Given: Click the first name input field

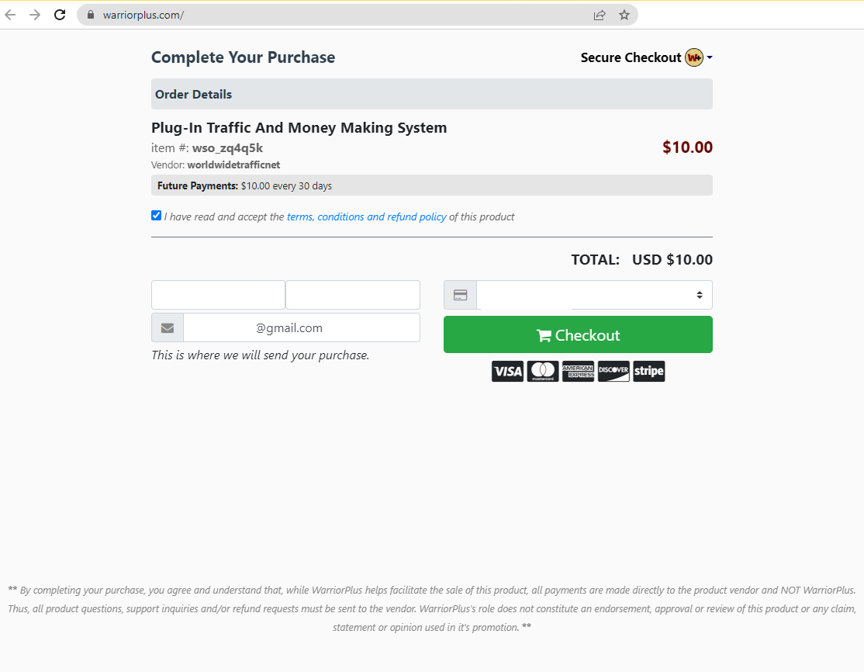Looking at the screenshot, I should [x=218, y=295].
